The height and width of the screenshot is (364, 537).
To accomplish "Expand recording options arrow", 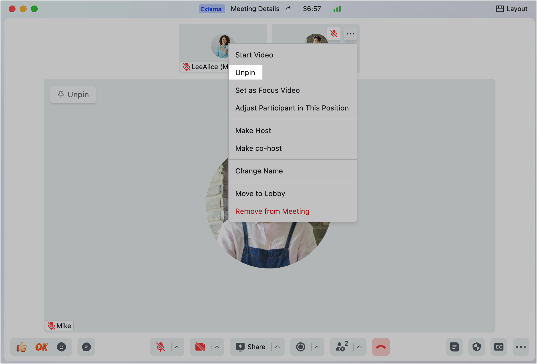I will click(317, 347).
